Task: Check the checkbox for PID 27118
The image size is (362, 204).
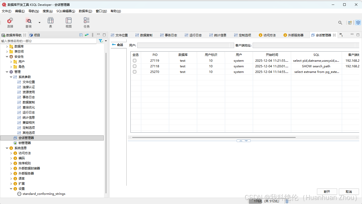Action: 135,66
